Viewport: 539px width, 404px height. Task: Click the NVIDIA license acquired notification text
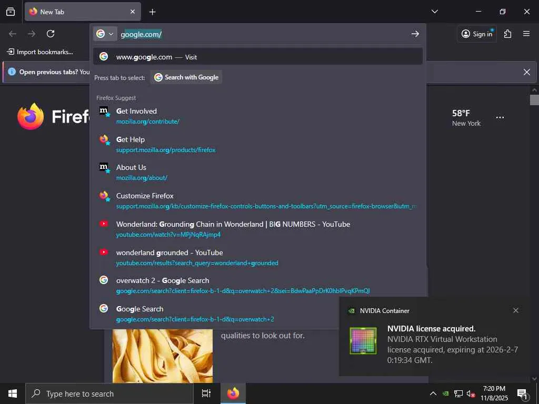coord(452,344)
